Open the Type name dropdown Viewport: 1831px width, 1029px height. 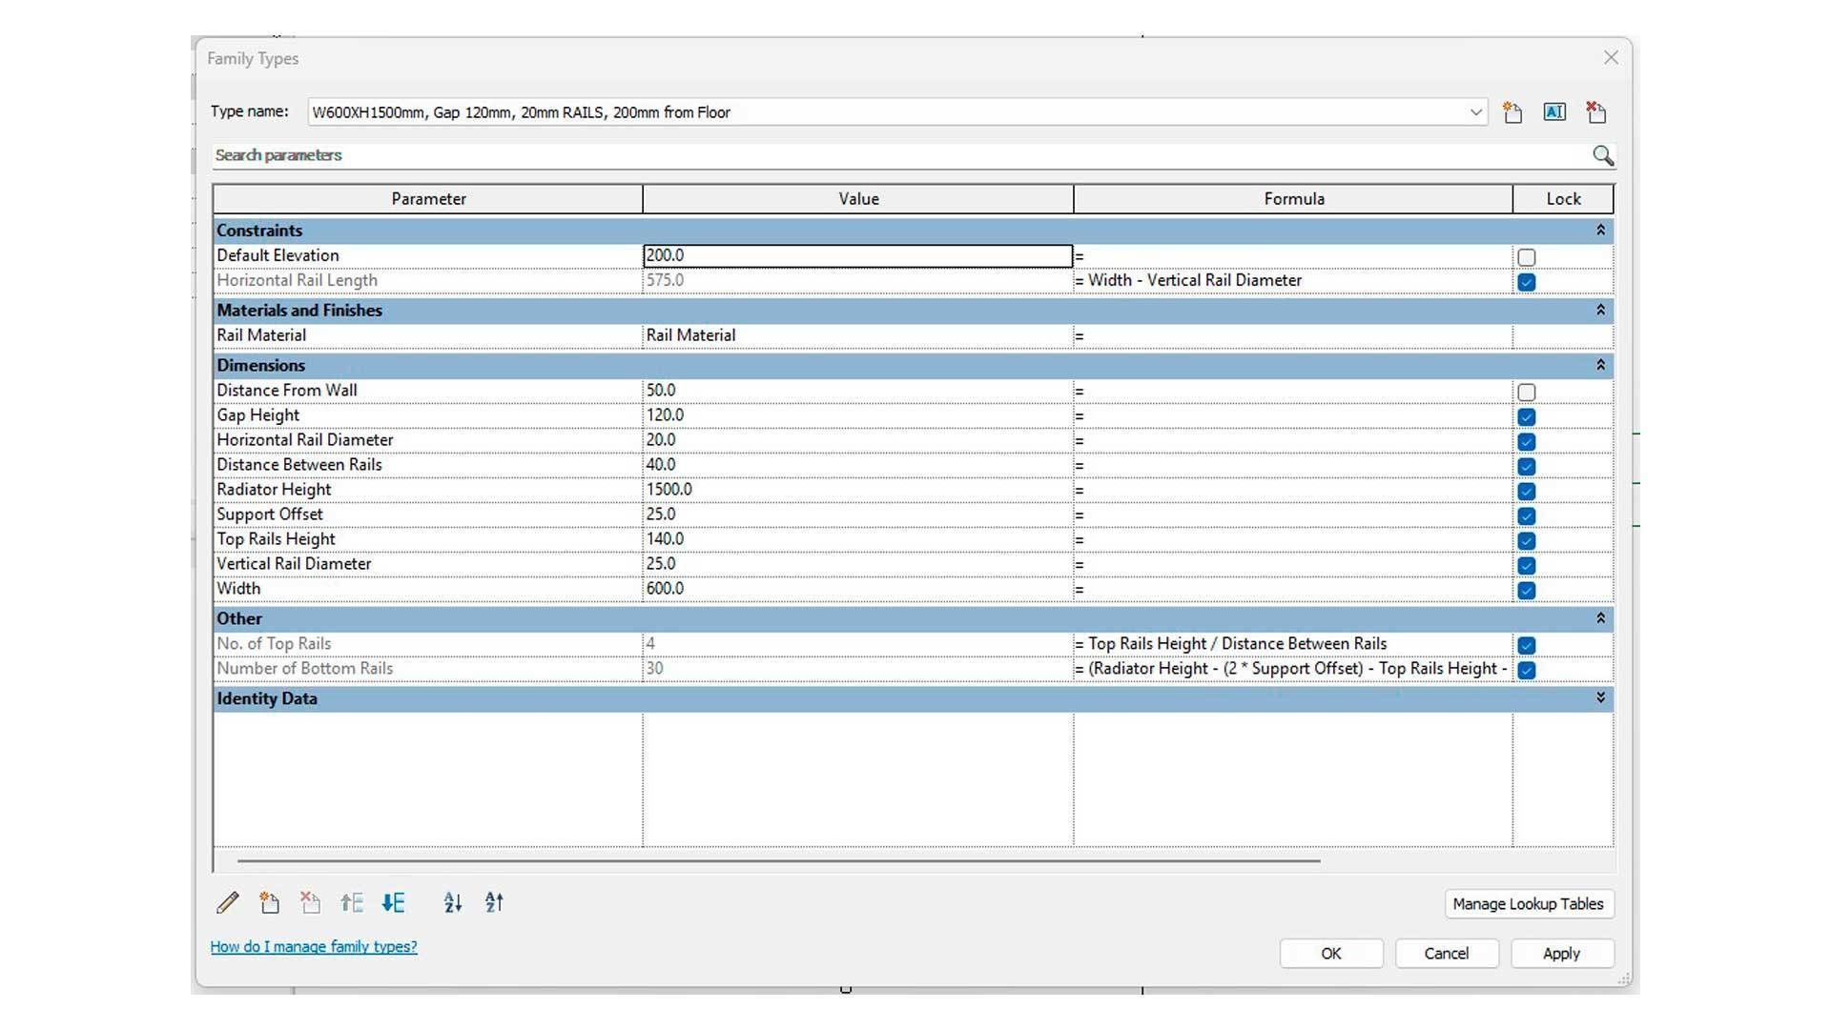pos(1475,112)
